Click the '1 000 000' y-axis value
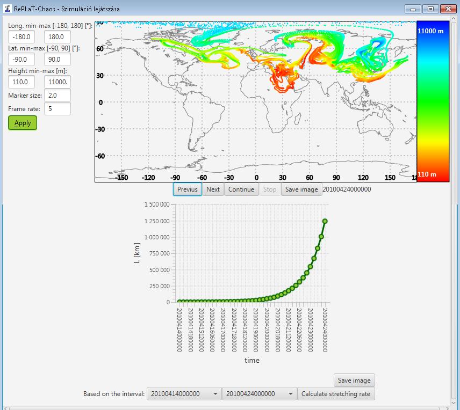460x410 pixels. pos(157,237)
